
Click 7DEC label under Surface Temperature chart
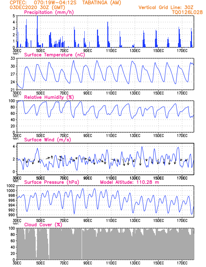(64, 93)
